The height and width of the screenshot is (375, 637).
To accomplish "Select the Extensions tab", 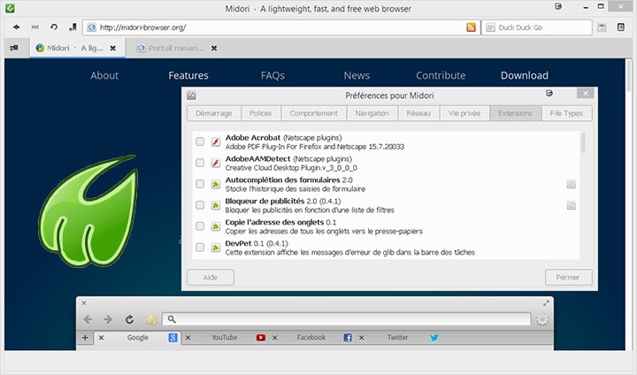I will pos(515,113).
